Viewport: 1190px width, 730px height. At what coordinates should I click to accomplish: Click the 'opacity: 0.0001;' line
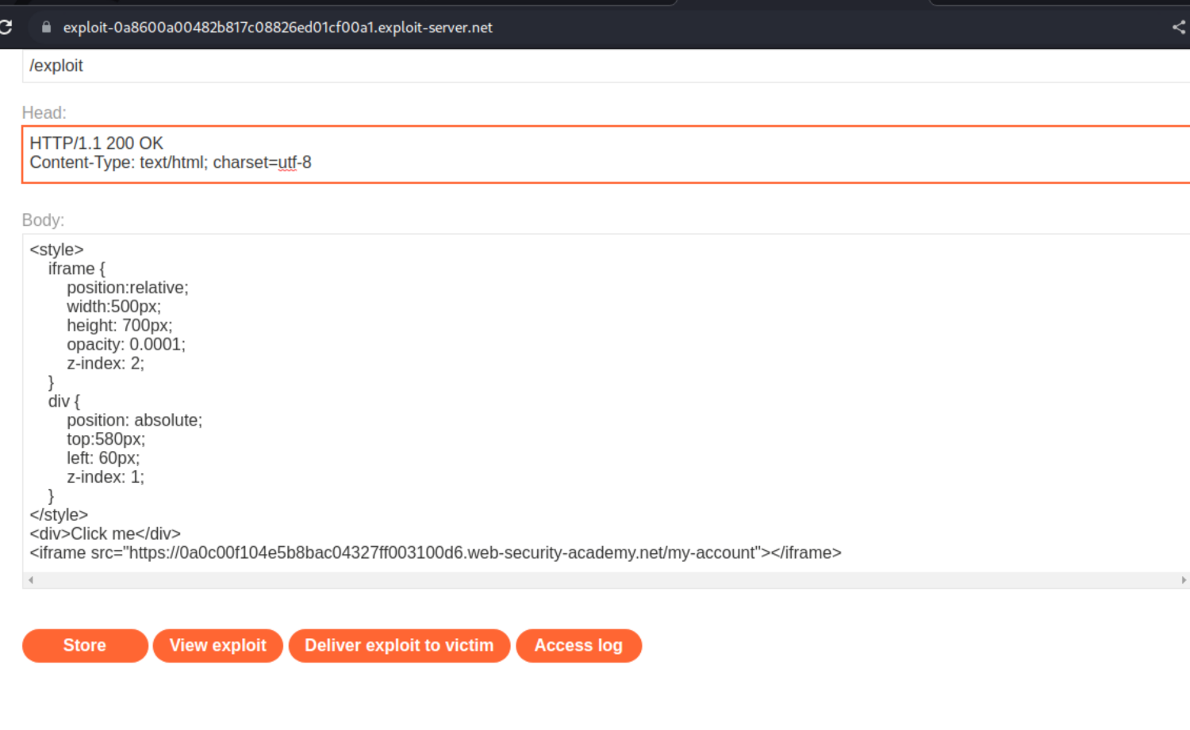pyautogui.click(x=126, y=345)
